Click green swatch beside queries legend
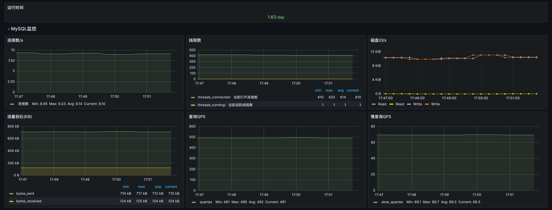The image size is (552, 210). [194, 202]
